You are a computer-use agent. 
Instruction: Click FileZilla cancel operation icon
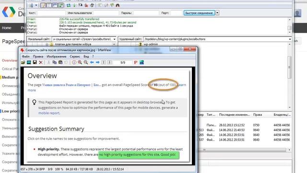point(80,5)
